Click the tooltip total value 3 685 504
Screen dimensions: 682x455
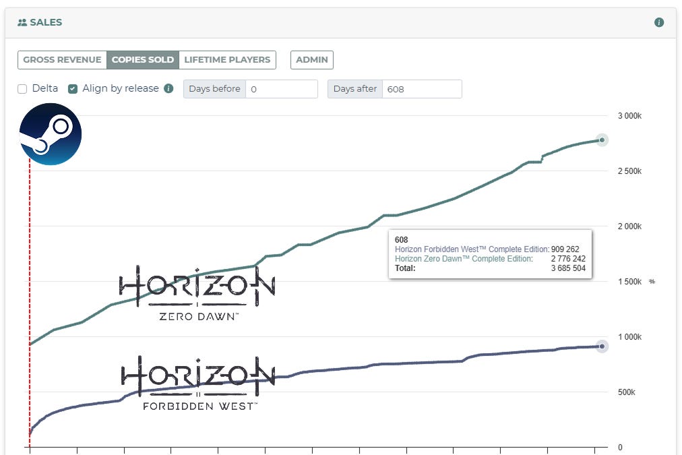click(568, 268)
